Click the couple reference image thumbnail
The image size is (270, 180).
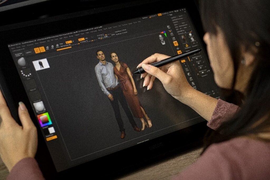[41, 64]
